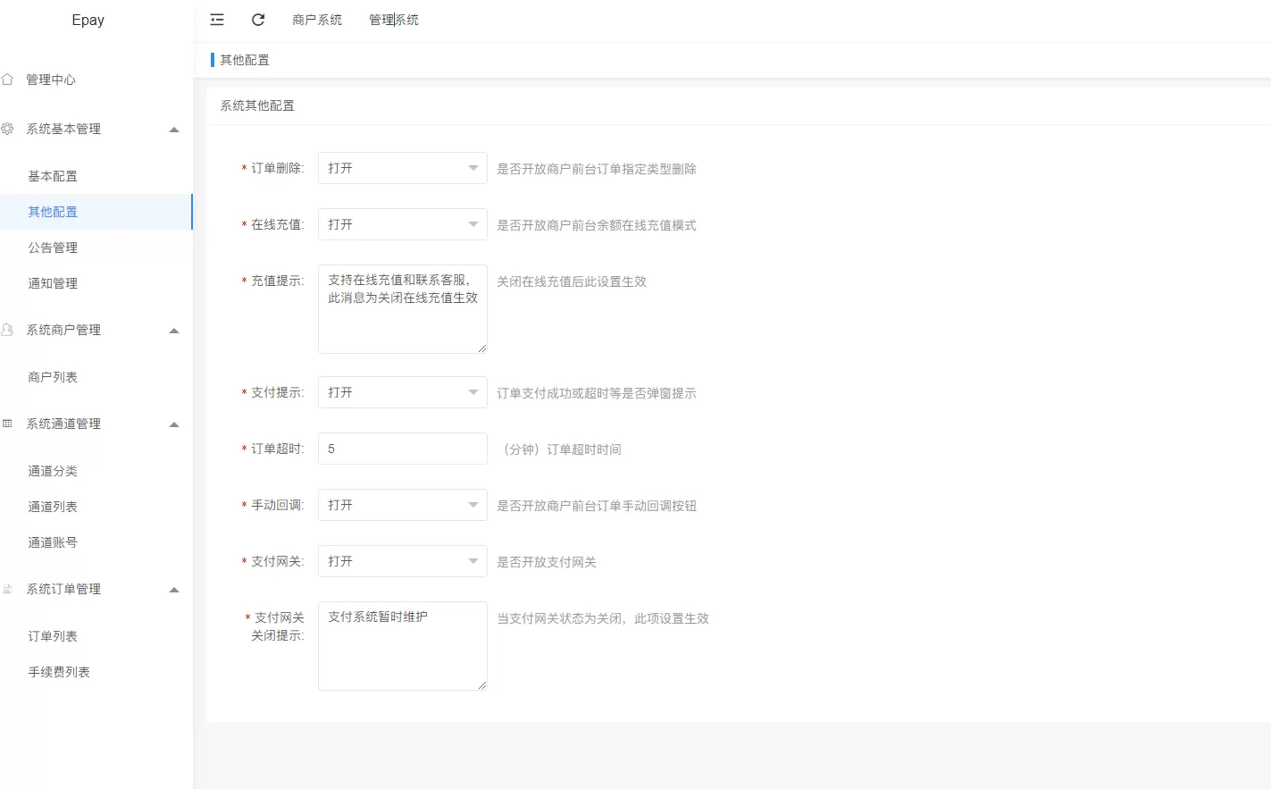Click the 充值提示 text area
This screenshot has height=789, width=1271.
click(402, 309)
